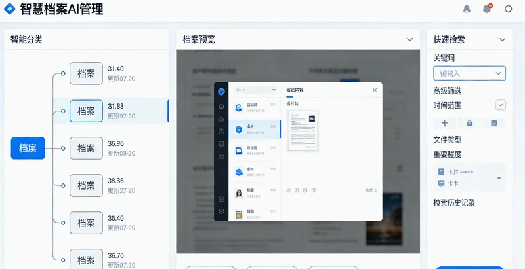Open the document thumbnail in popup
This screenshot has width=525, height=269.
tap(303, 130)
